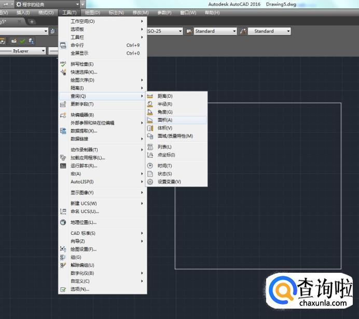Open the 格式(O) format menu

[46, 12]
